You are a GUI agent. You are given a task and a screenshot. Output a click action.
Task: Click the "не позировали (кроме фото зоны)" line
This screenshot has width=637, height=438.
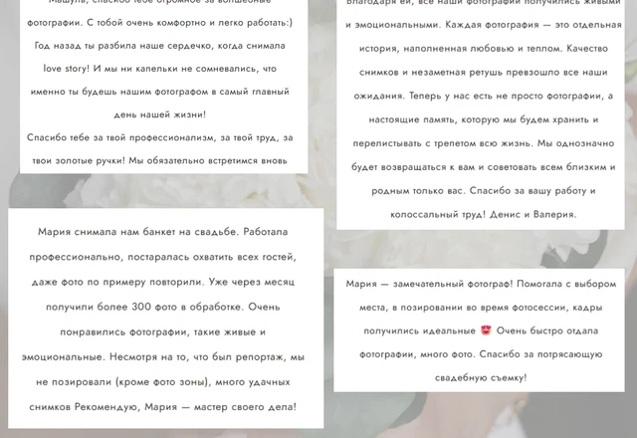[166, 381]
